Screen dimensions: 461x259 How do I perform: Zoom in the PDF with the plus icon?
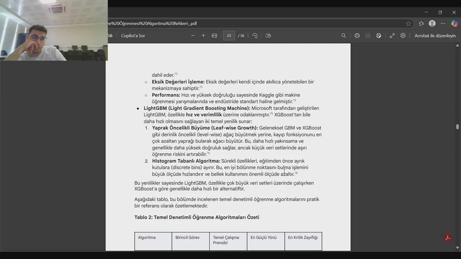(x=203, y=36)
